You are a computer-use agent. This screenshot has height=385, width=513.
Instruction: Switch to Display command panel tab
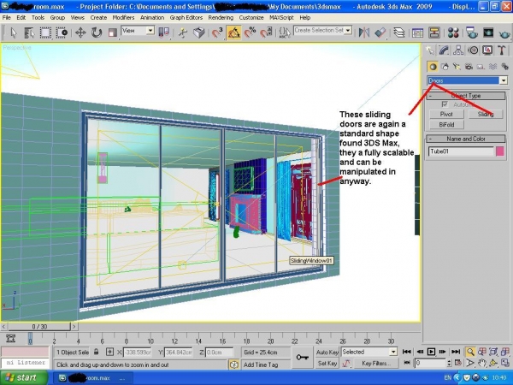tap(487, 50)
